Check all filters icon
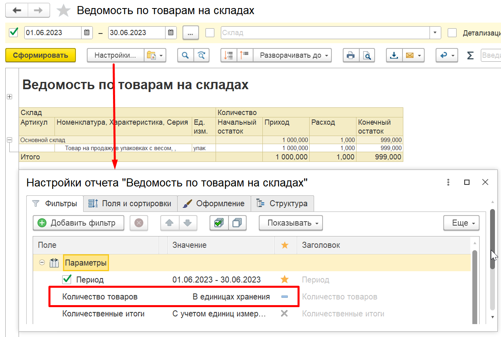The height and width of the screenshot is (337, 501). [x=219, y=223]
